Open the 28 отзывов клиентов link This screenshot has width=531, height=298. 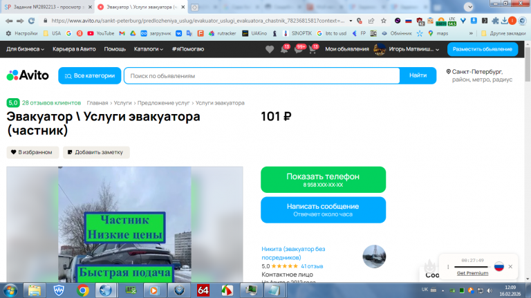pos(51,102)
